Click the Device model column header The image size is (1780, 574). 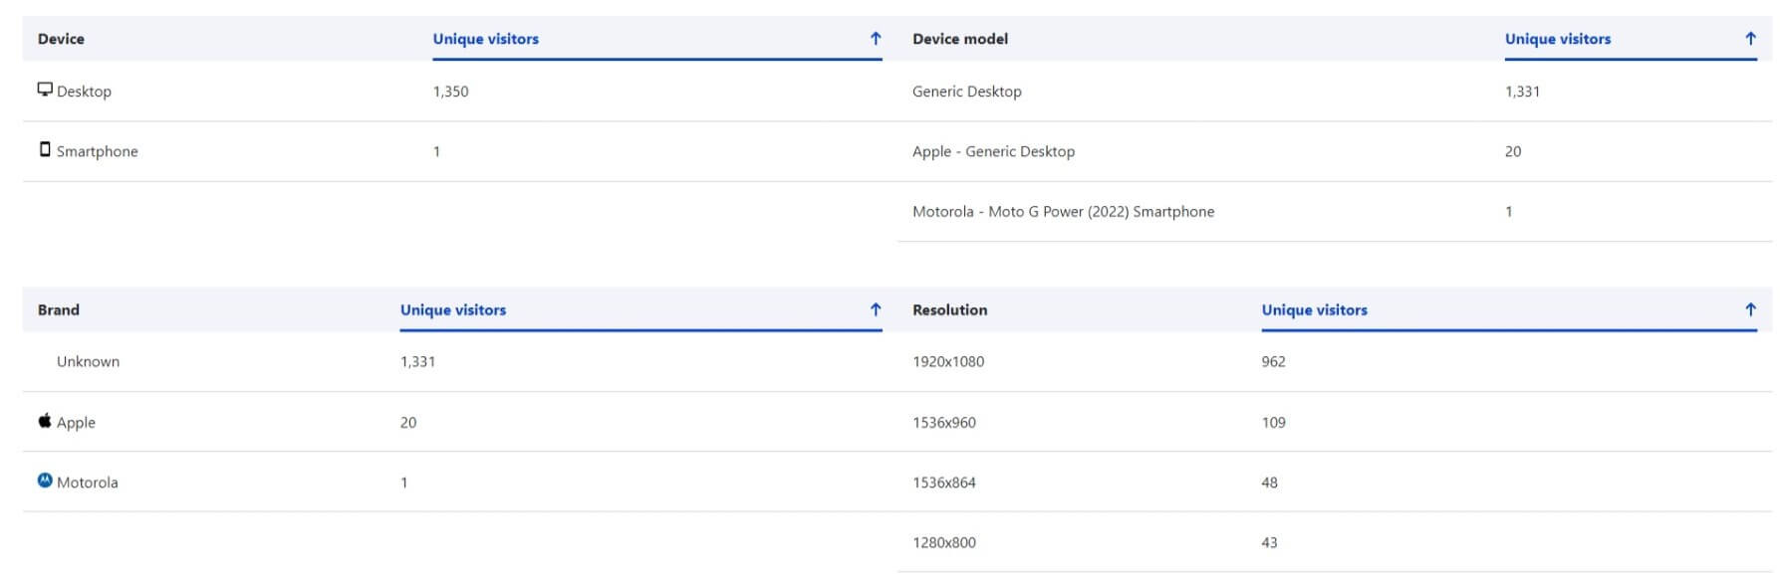click(960, 39)
